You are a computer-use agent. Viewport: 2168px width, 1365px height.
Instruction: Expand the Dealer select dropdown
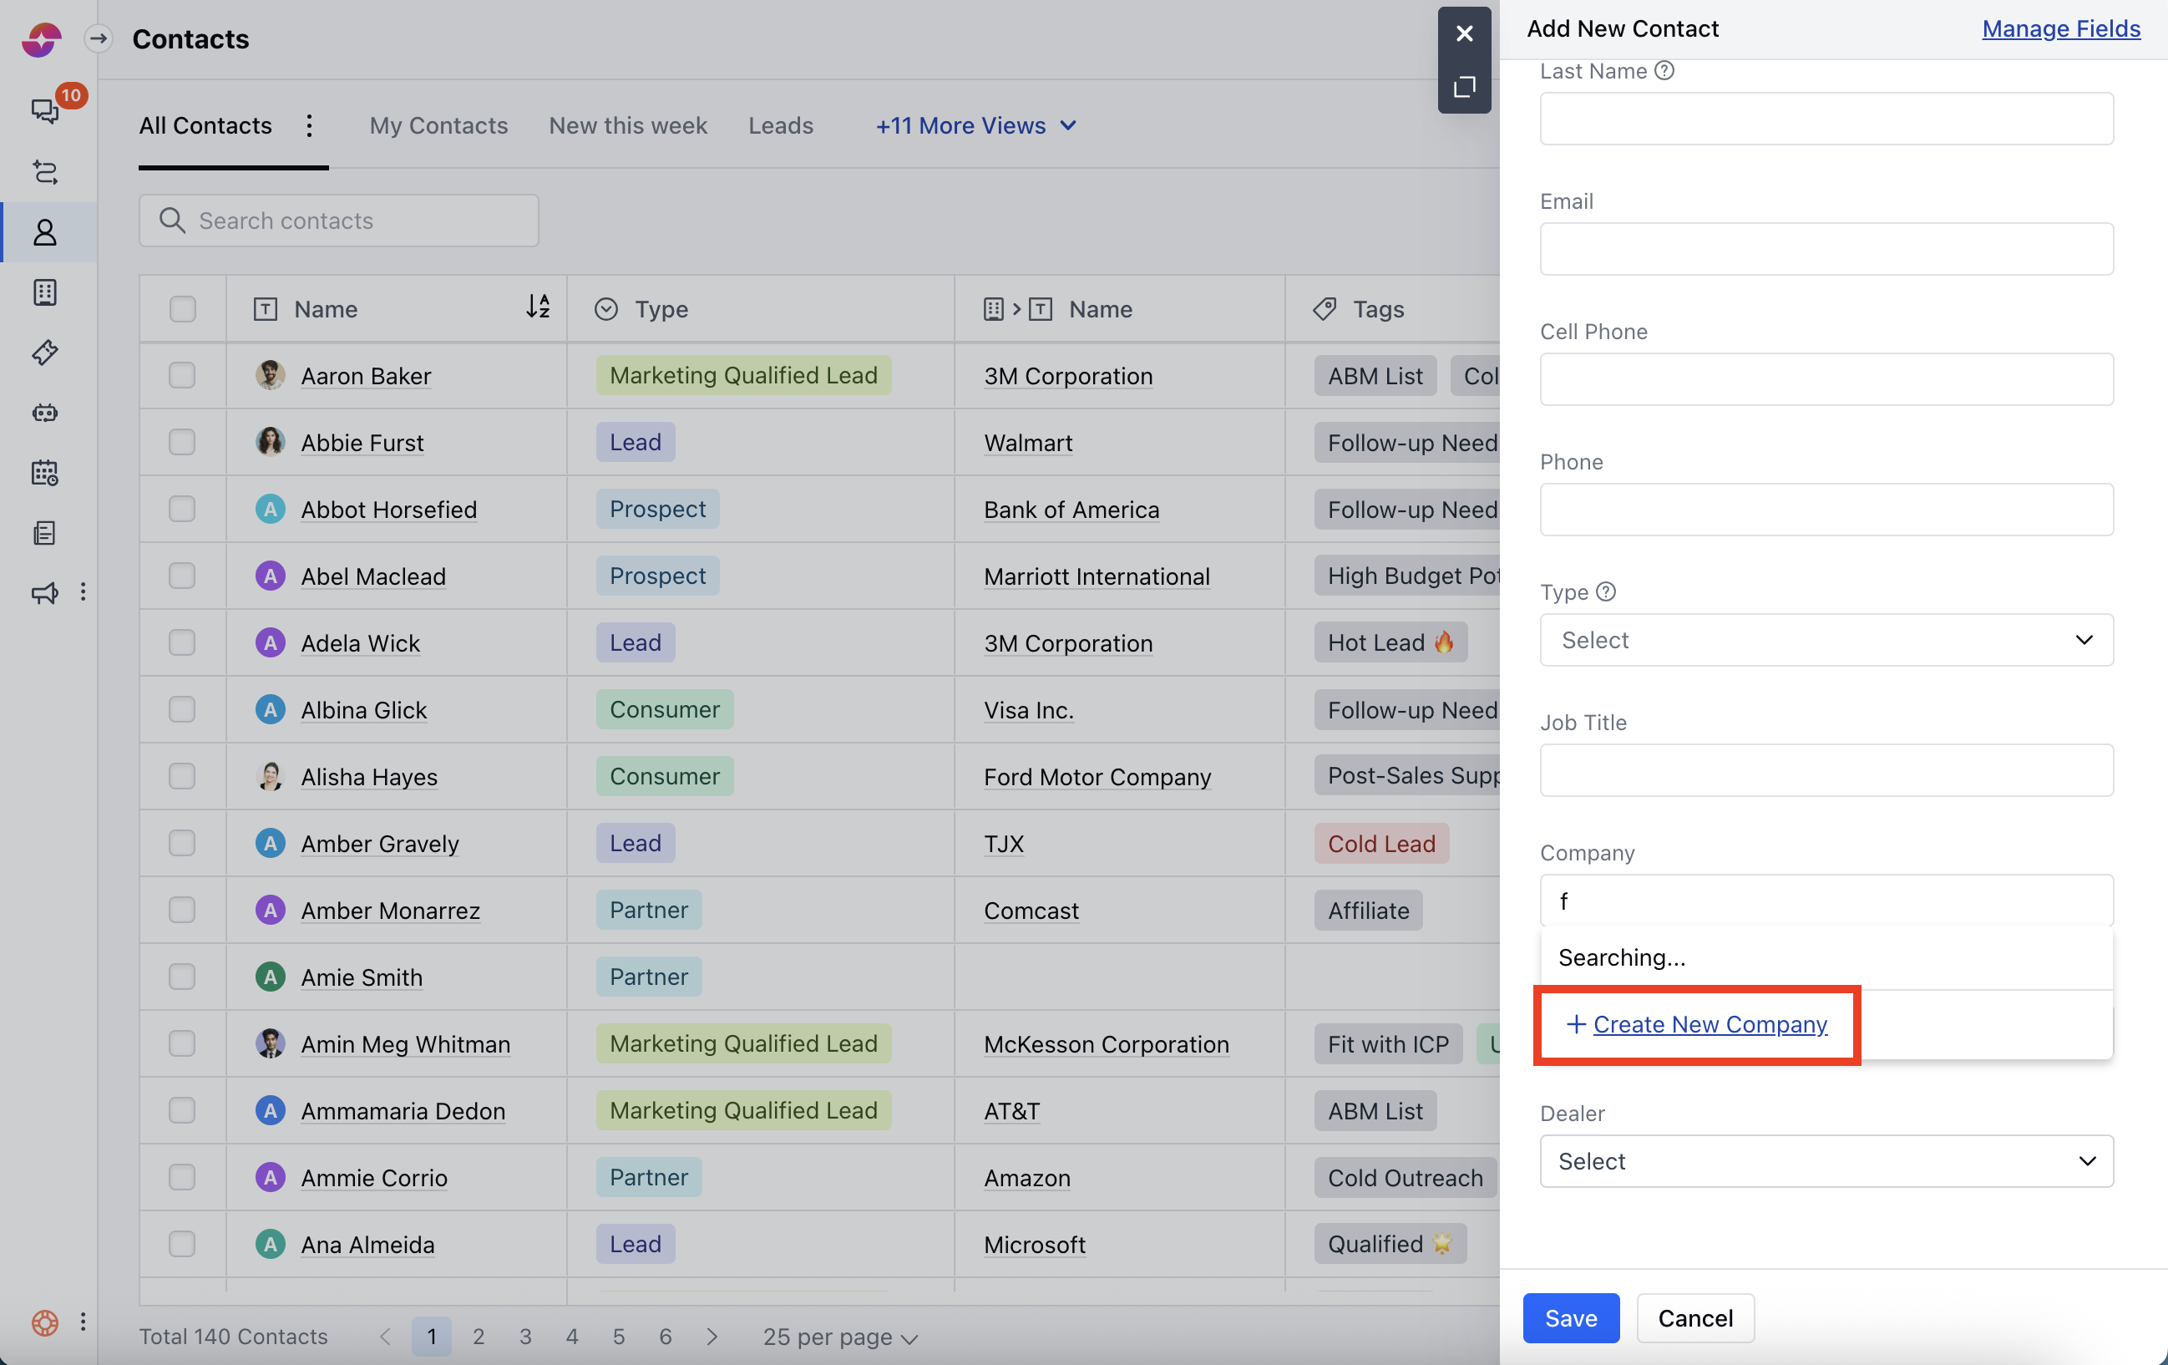click(x=1826, y=1160)
